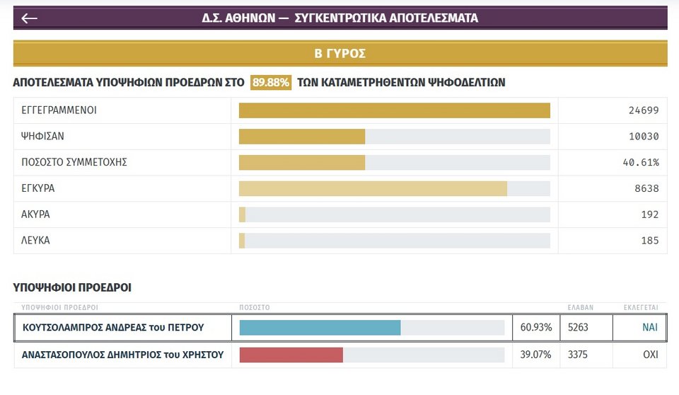This screenshot has width=679, height=395.
Task: Click the Δ.Σ. ΑΘΗΝΩΝ header title
Action: (339, 18)
